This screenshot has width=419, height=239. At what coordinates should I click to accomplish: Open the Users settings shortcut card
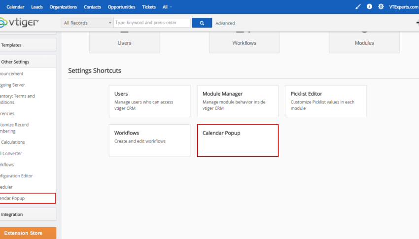[x=150, y=101]
